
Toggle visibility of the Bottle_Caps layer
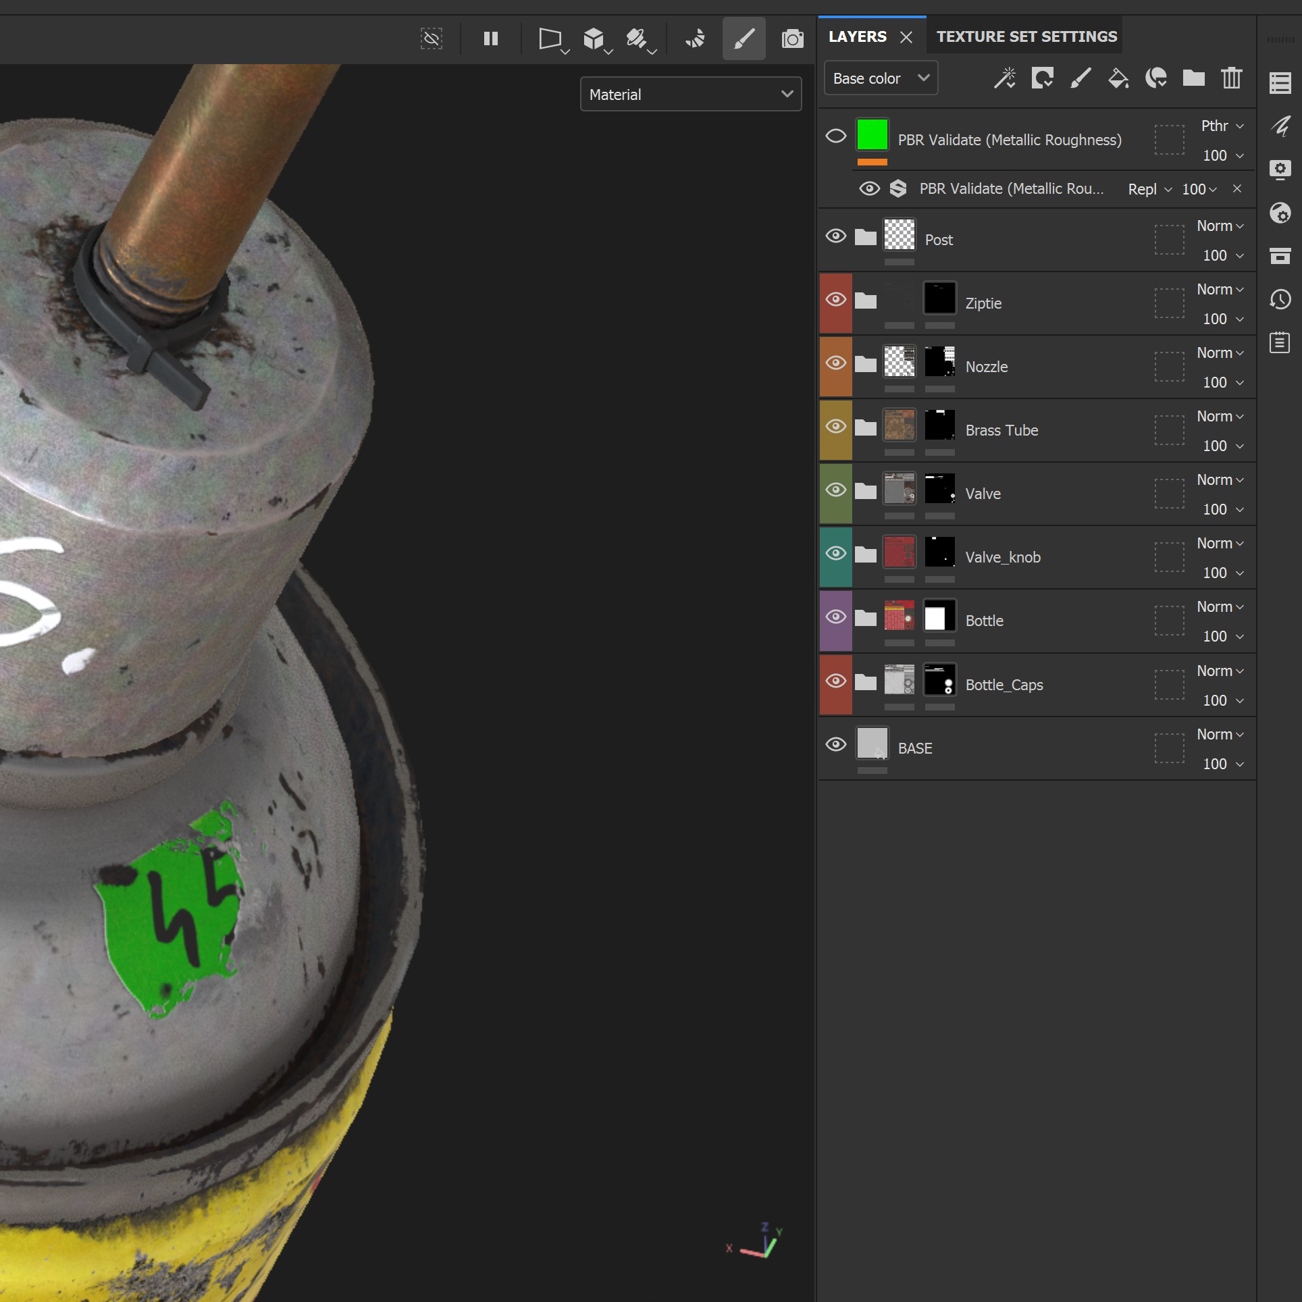835,680
